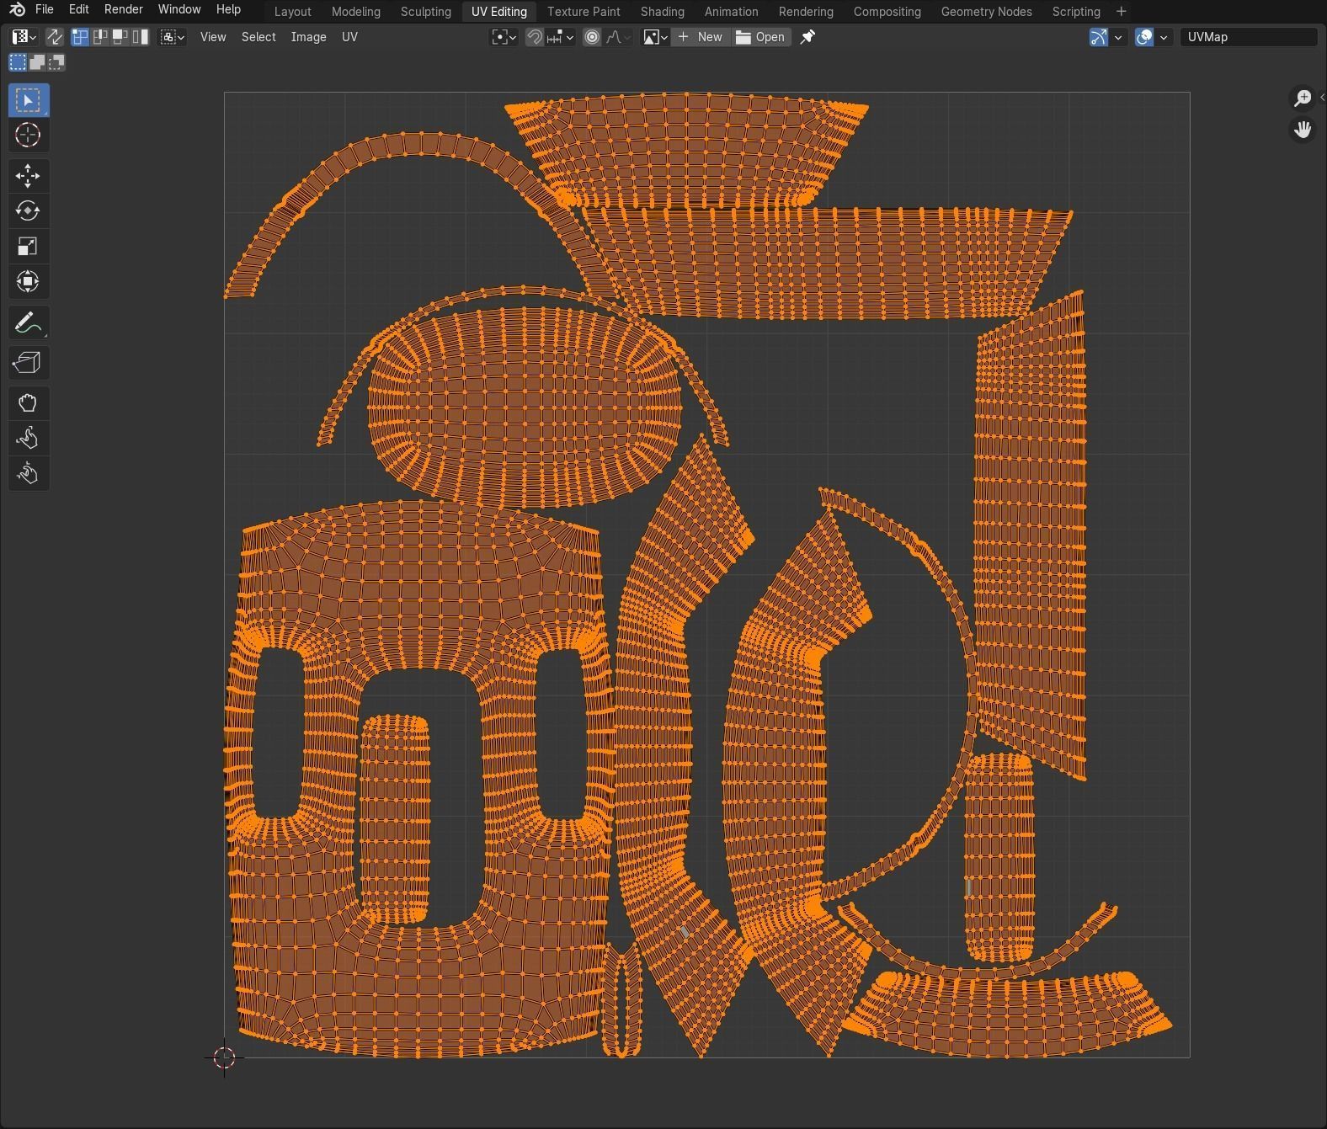1327x1129 pixels.
Task: Open the editor type selector
Action: [x=24, y=37]
